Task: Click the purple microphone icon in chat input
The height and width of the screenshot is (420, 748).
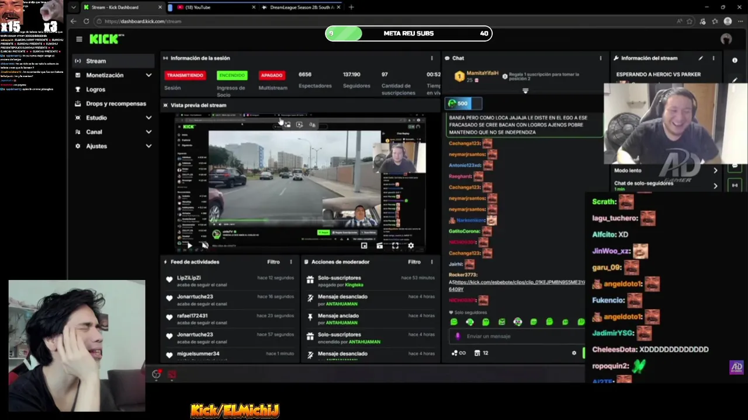Action: (458, 336)
